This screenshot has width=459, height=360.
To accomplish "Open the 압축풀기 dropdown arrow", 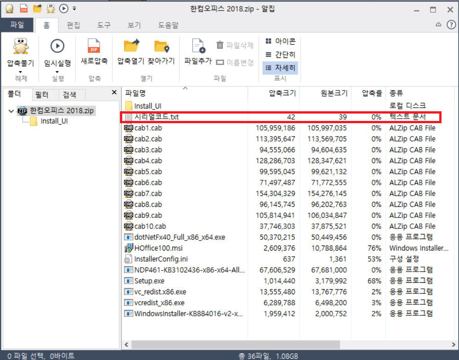I will coord(21,72).
